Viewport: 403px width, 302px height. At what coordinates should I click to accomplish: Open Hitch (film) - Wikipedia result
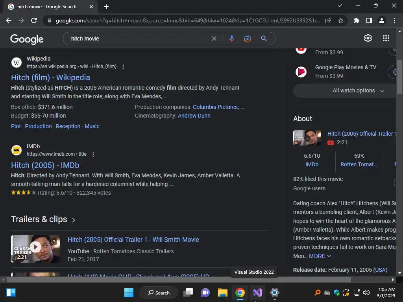pyautogui.click(x=50, y=77)
